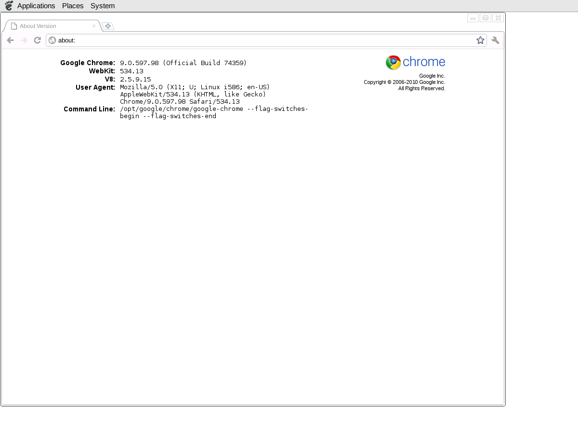Viewport: 578px width, 434px height.
Task: Click the globe icon in the address bar
Action: (53, 41)
